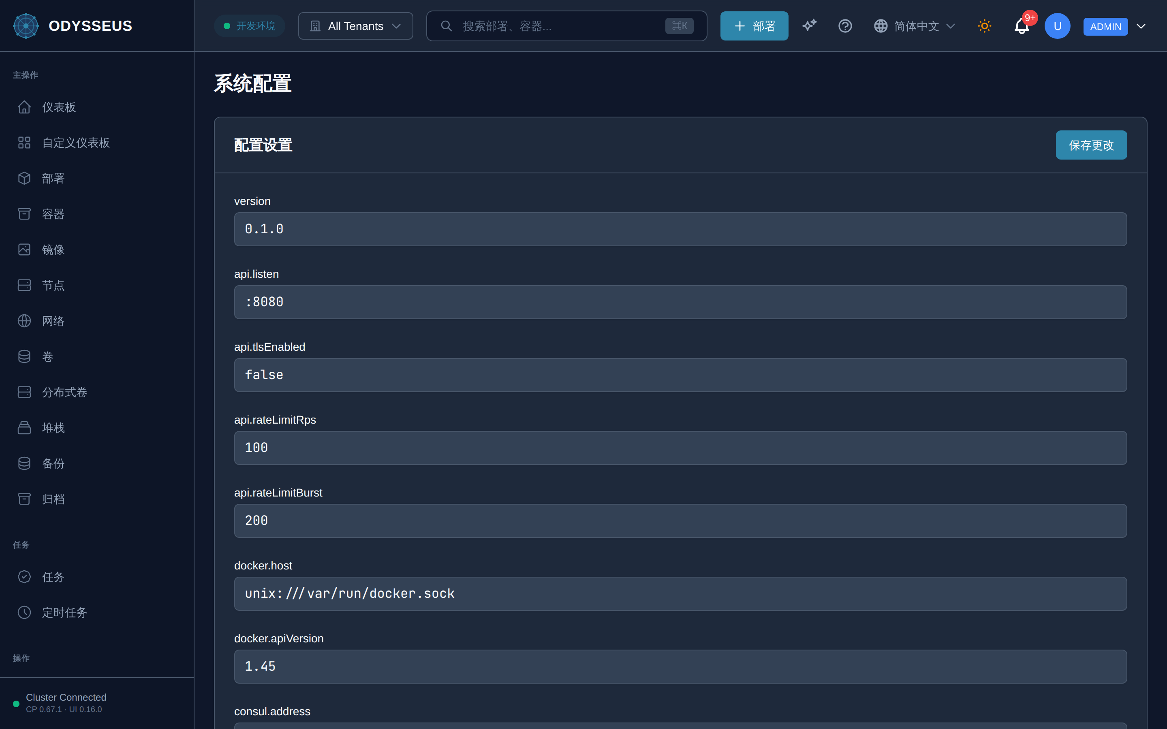Edit the api.listen field :8080
Image resolution: width=1167 pixels, height=729 pixels.
[x=680, y=302]
